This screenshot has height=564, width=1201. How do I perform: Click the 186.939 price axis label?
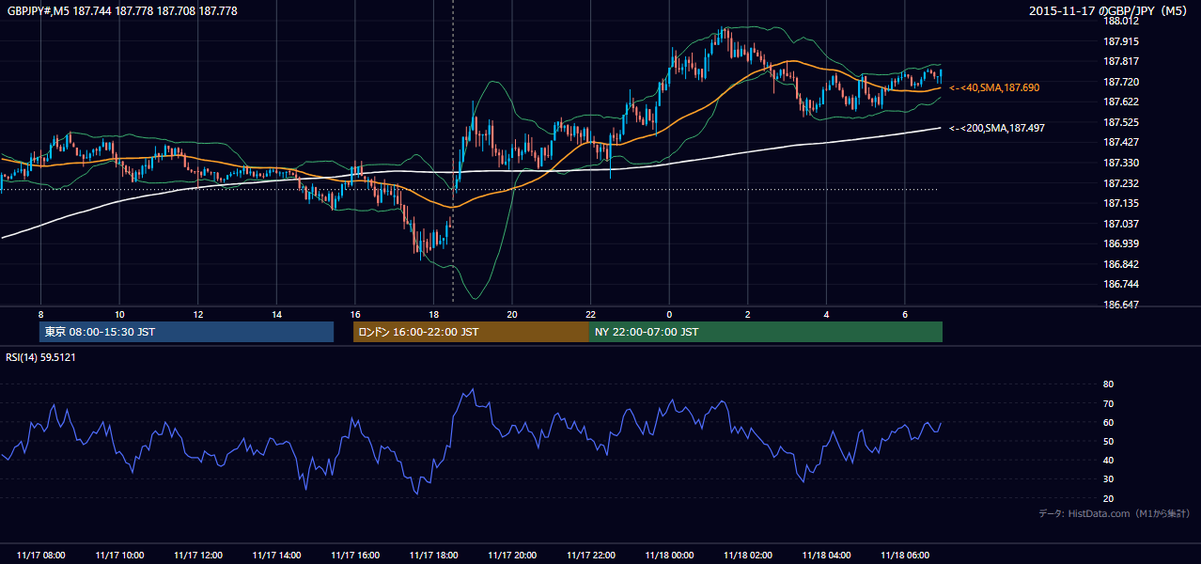point(1121,244)
